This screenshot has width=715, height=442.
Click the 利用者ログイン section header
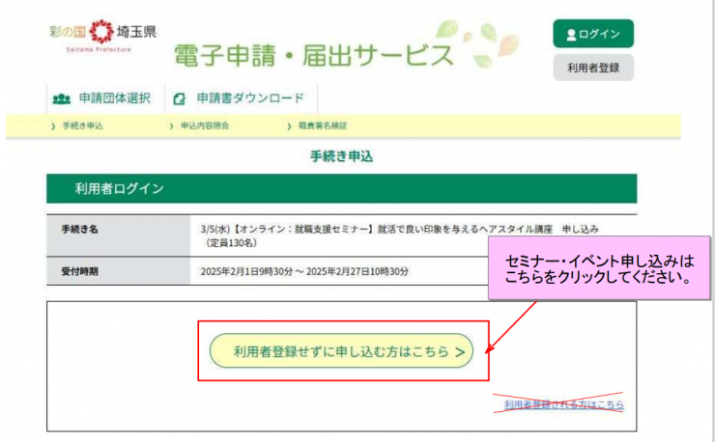click(x=341, y=188)
